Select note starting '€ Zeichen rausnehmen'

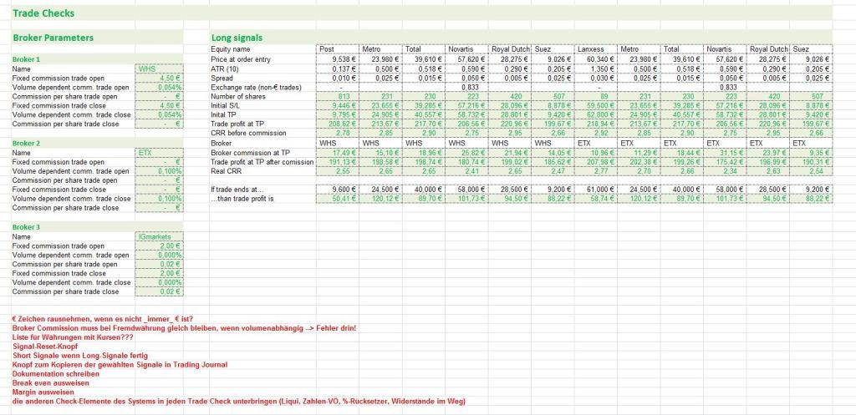point(102,318)
